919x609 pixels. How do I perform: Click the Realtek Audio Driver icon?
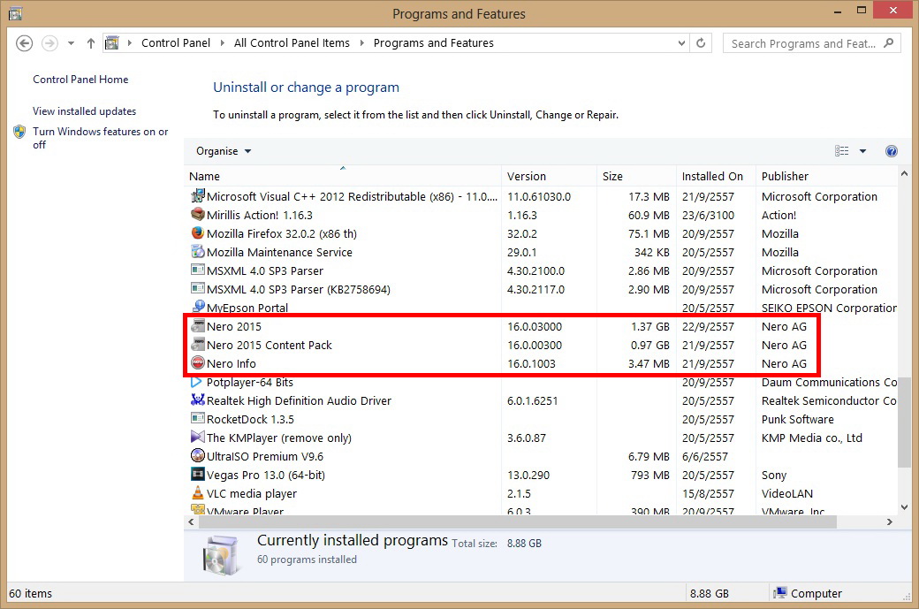coord(198,400)
